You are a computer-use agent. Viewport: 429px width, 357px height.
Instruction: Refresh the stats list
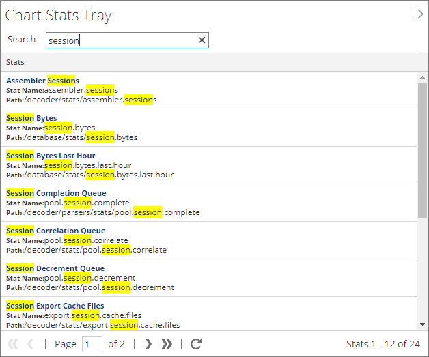pyautogui.click(x=196, y=344)
